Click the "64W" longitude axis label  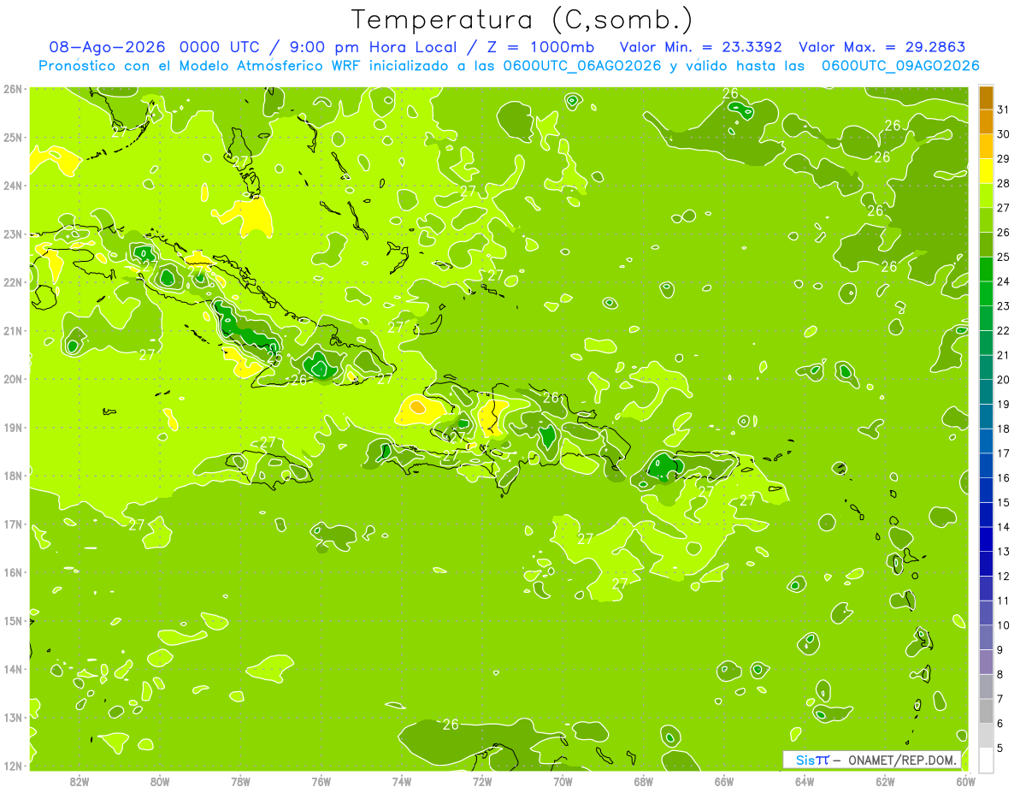(x=805, y=780)
